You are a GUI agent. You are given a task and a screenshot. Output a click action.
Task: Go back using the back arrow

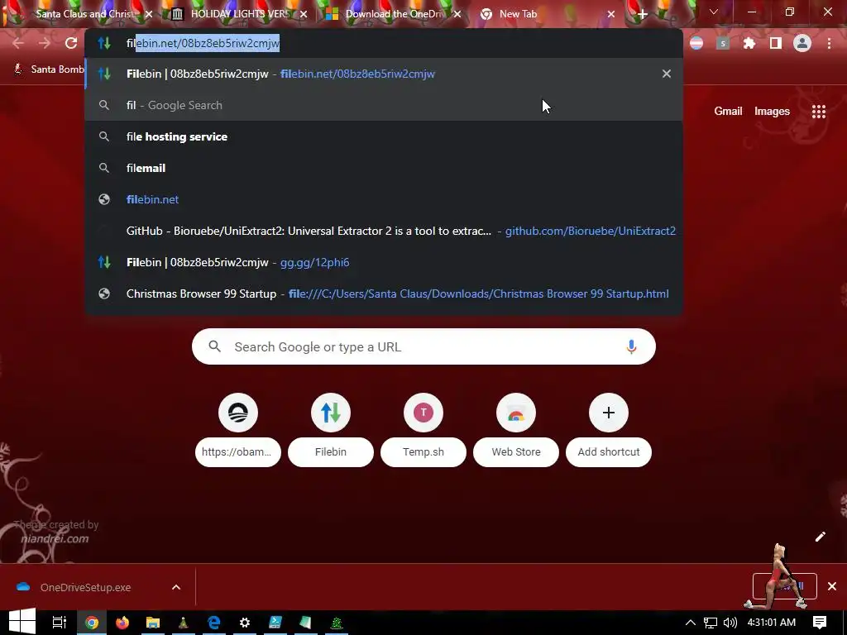click(18, 43)
